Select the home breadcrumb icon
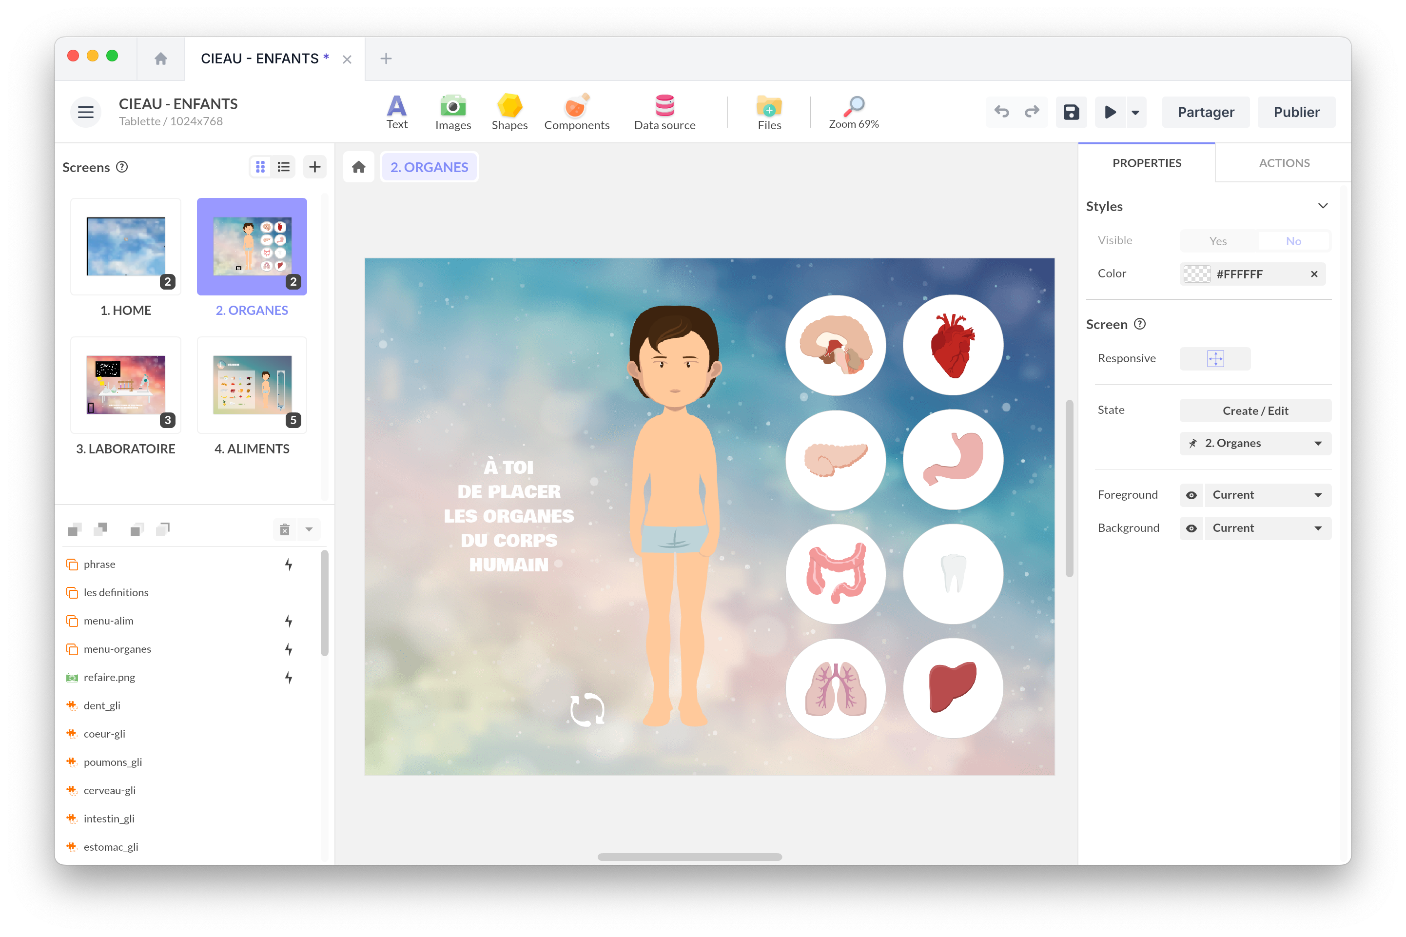 coord(358,167)
